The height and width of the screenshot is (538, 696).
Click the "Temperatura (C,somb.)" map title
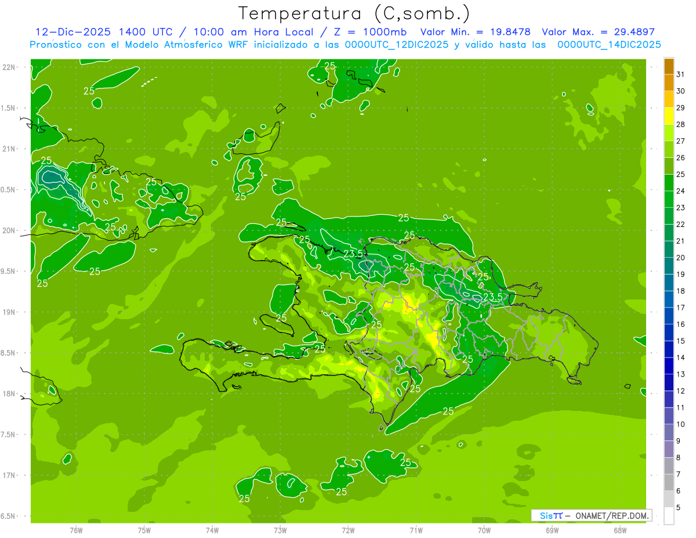click(x=354, y=13)
